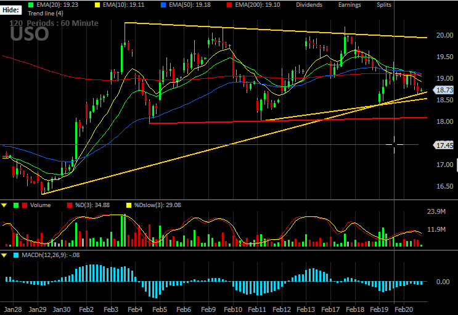
Task: Click the 17.00 price axis label
Action: [445, 165]
